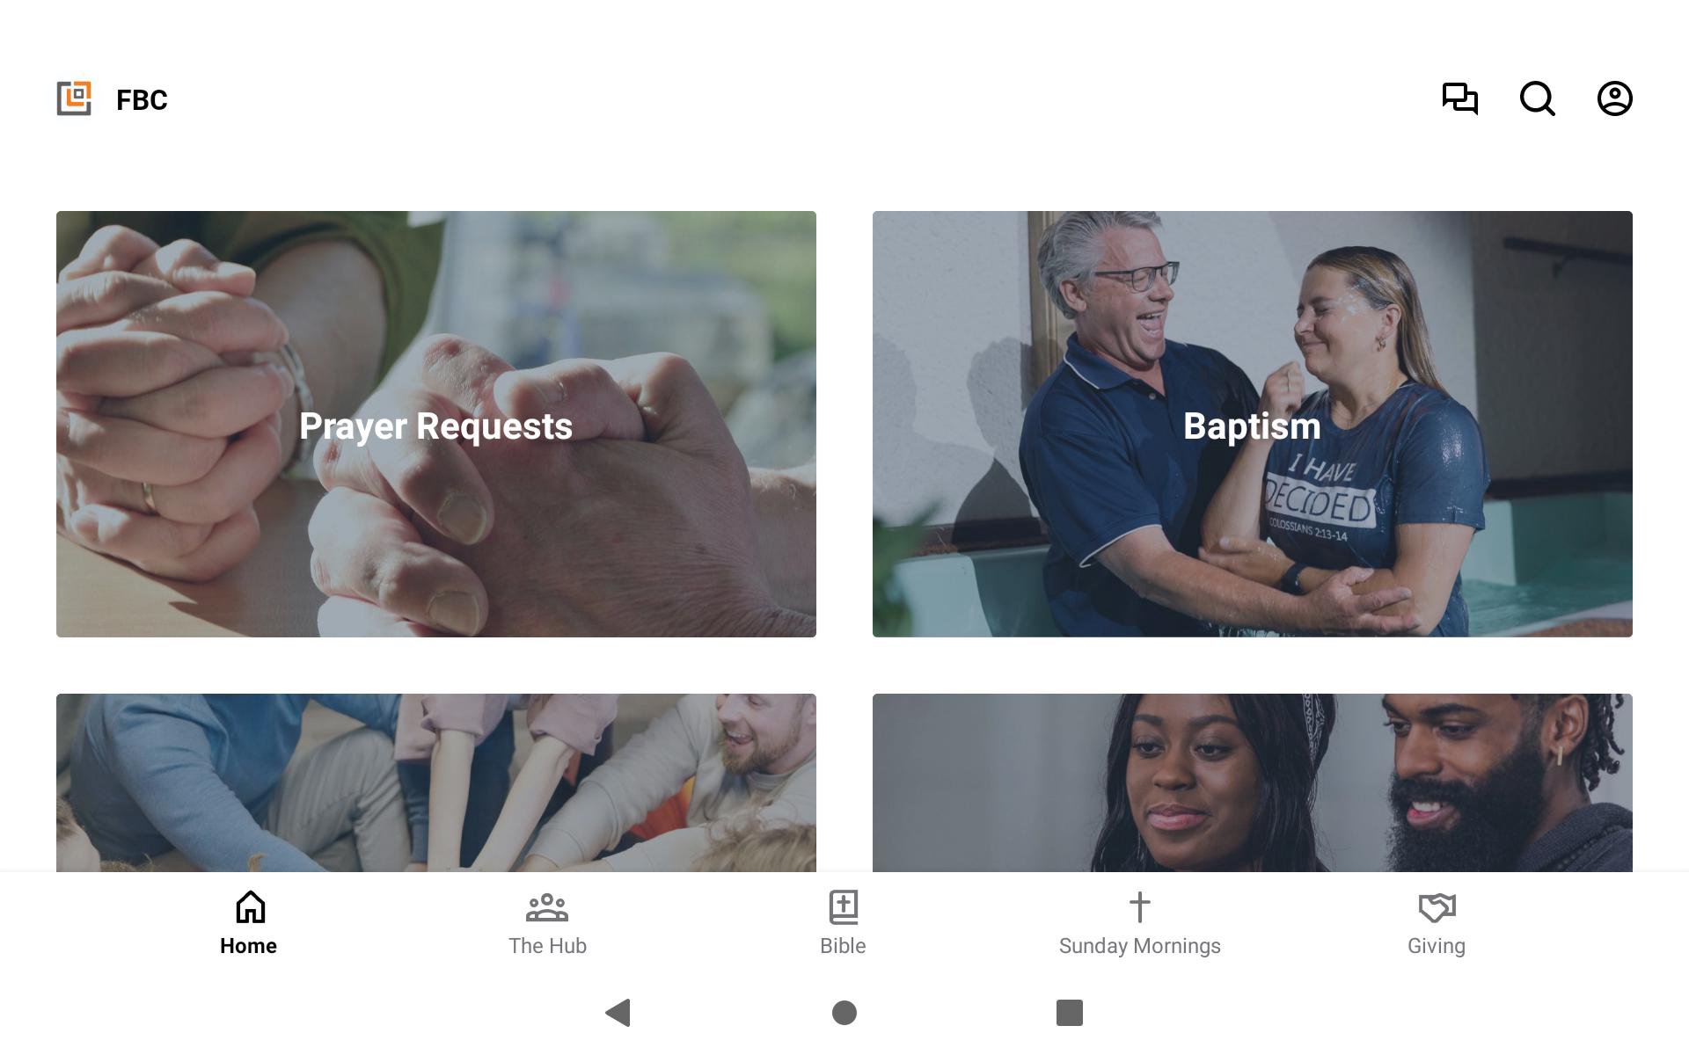1689x1055 pixels.
Task: Open the Baptism card
Action: point(1253,424)
